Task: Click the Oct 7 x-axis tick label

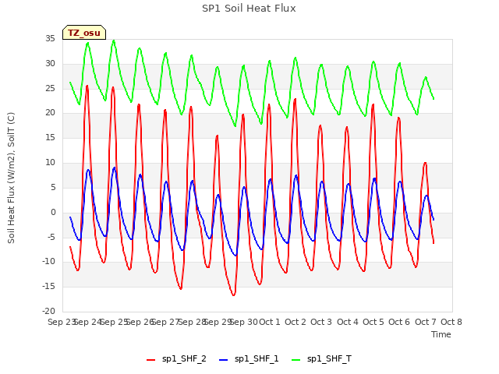Action: click(x=426, y=322)
